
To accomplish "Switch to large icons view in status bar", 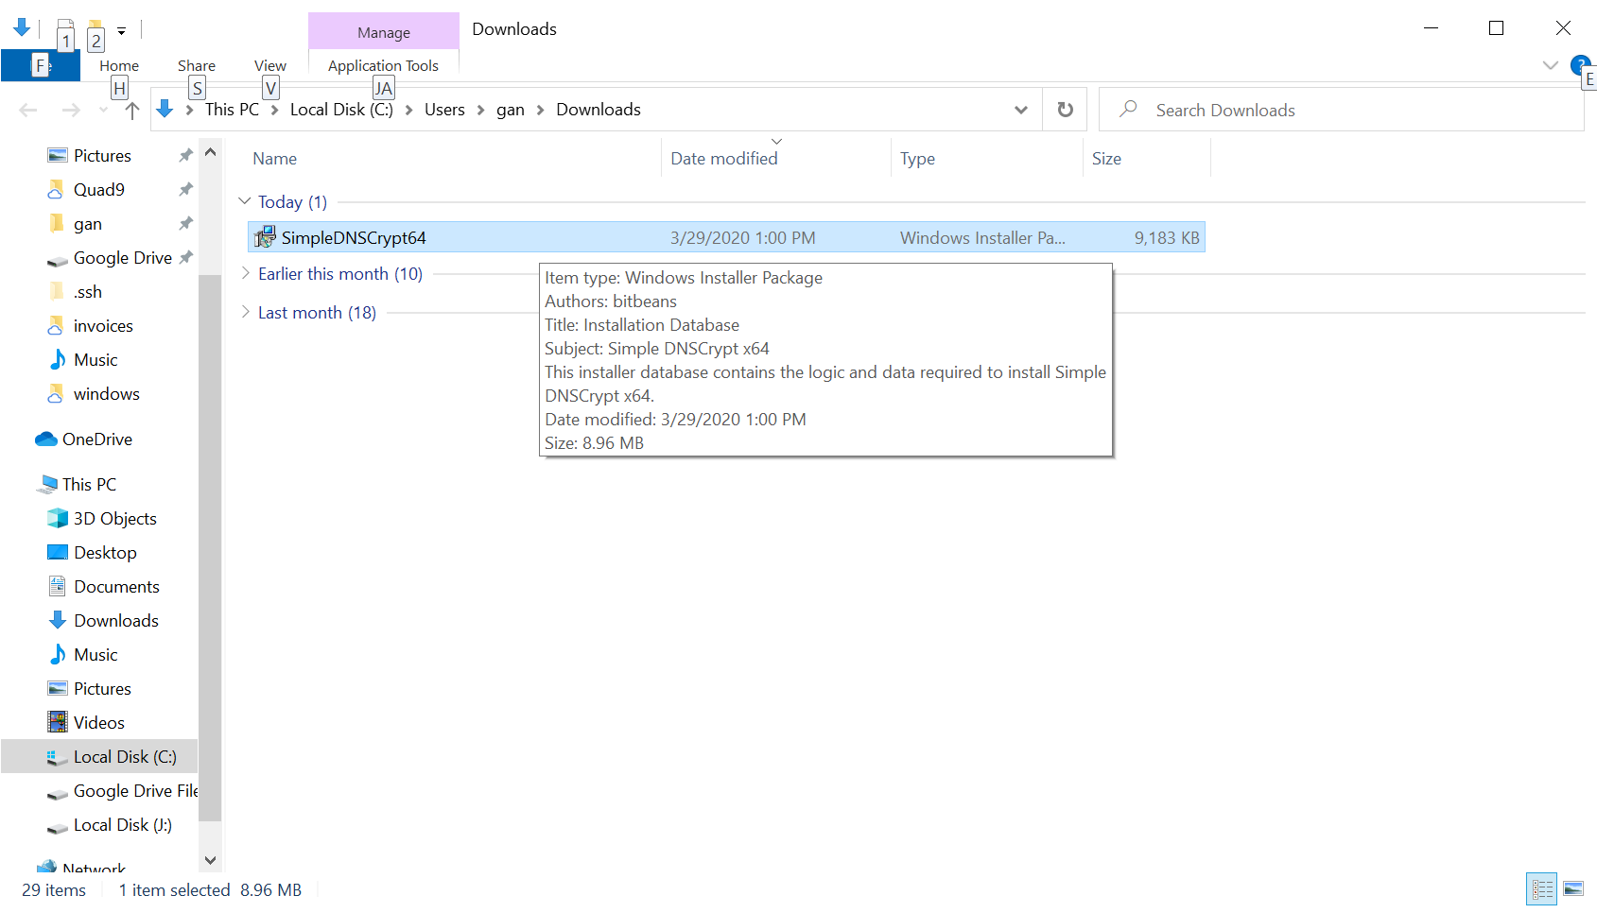I will (x=1573, y=889).
